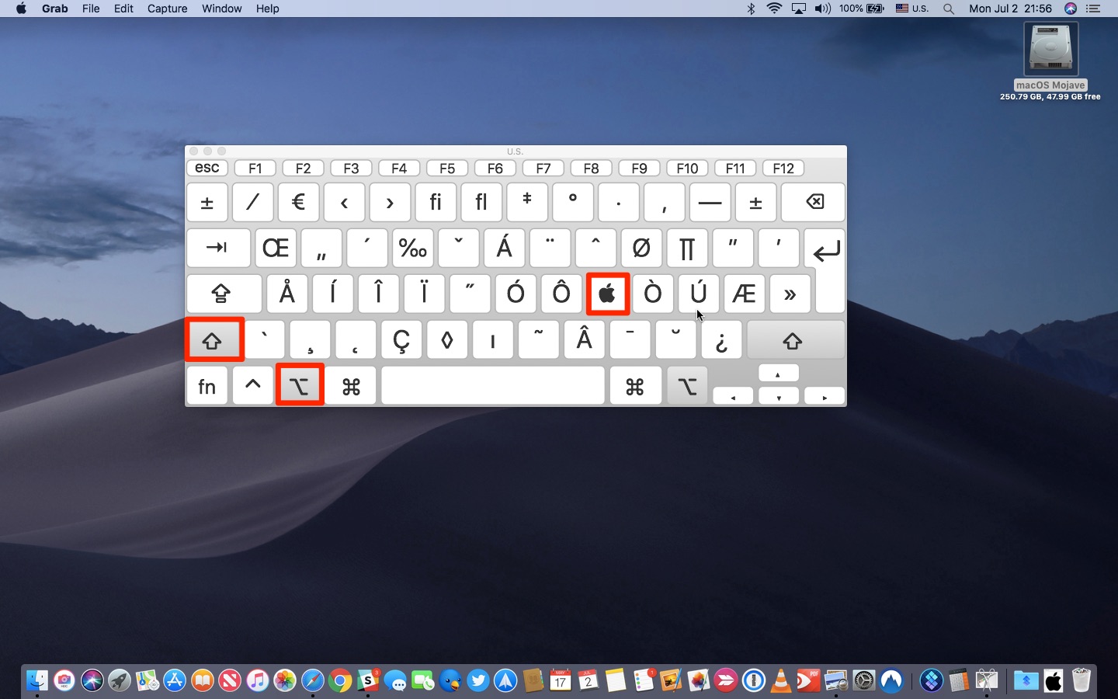Image resolution: width=1118 pixels, height=699 pixels.
Task: Open NordVPN from the Dock
Action: 891,682
